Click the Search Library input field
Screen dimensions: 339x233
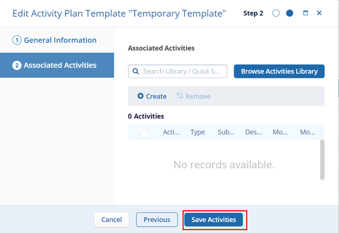pos(183,71)
